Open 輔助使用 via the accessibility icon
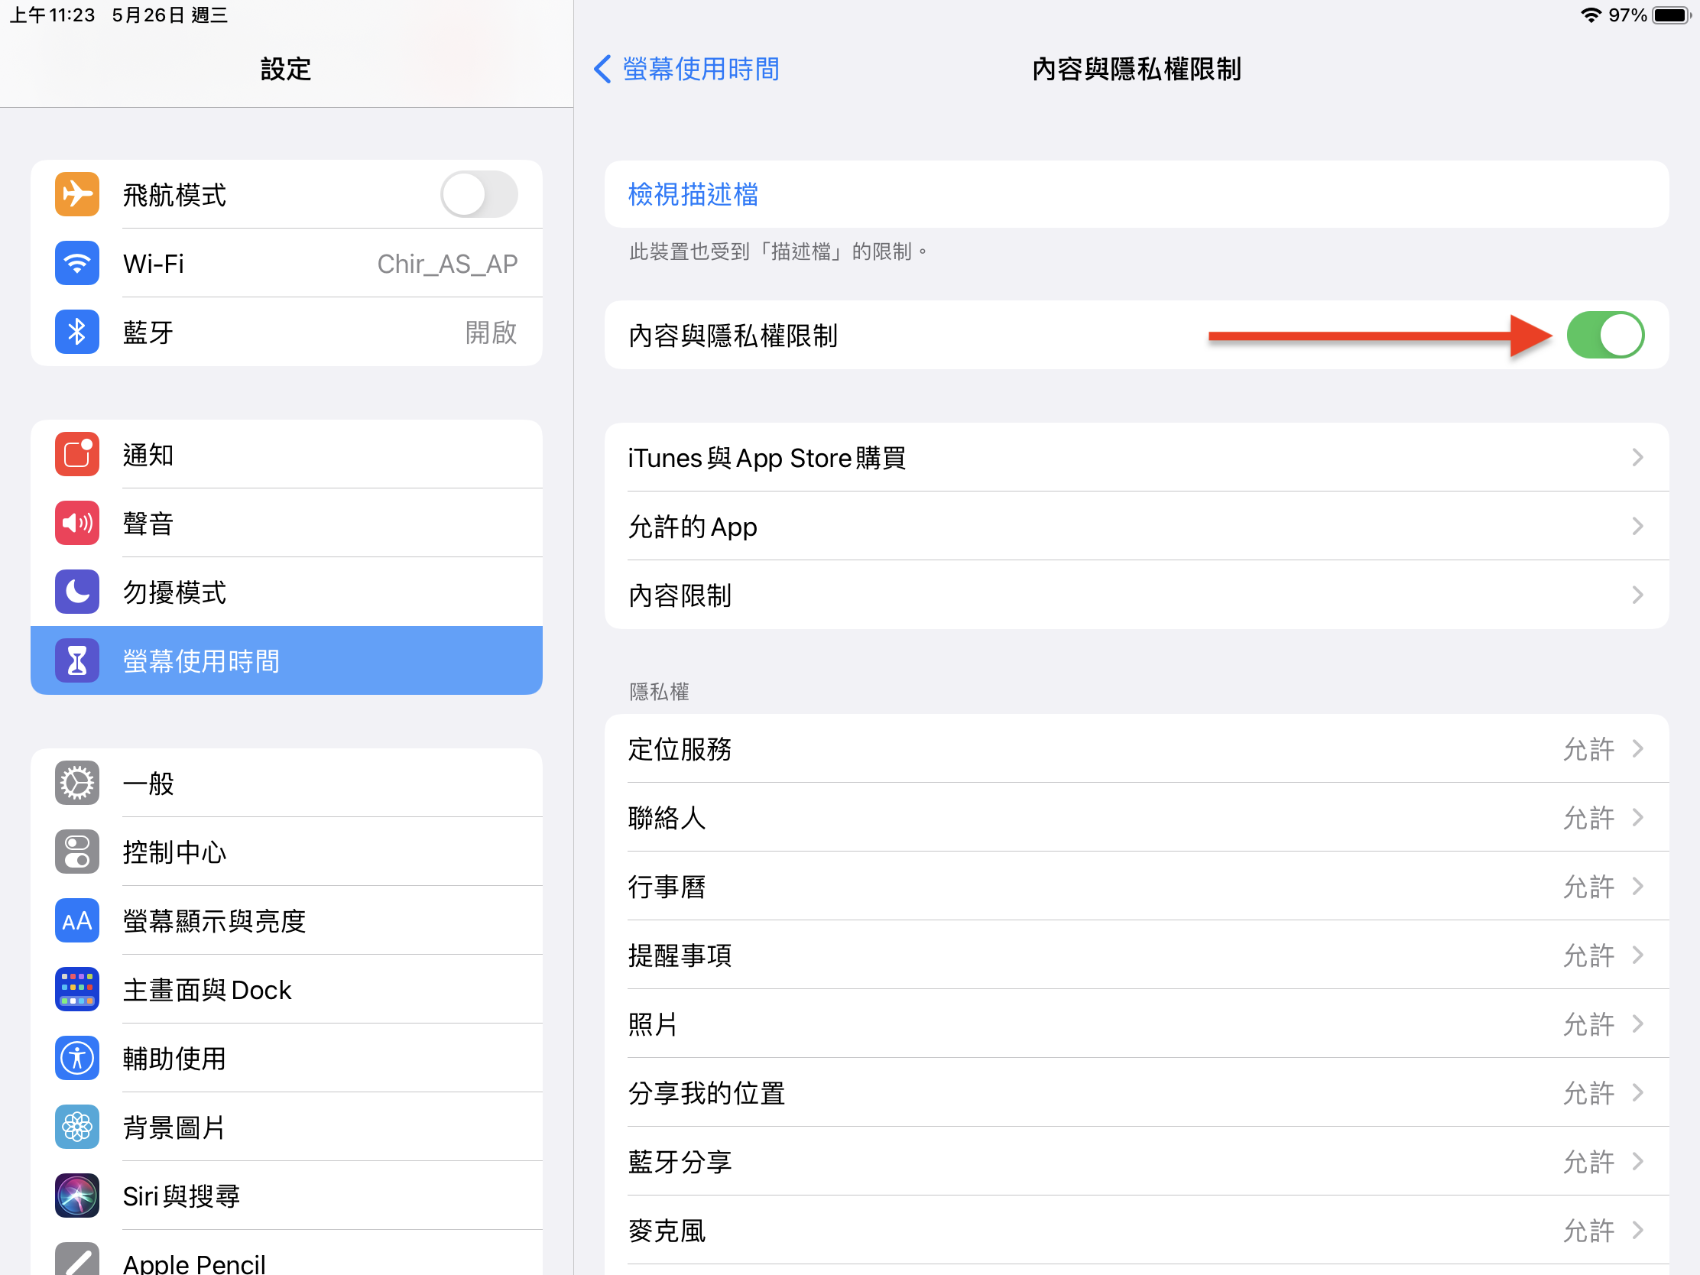This screenshot has height=1275, width=1700. [x=77, y=1058]
